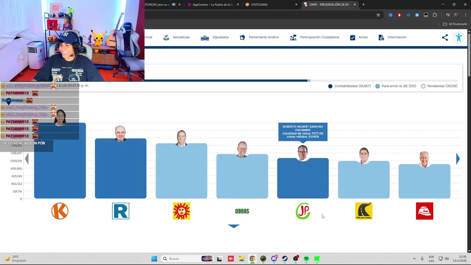Open the All Bookmarks folder

[455, 24]
